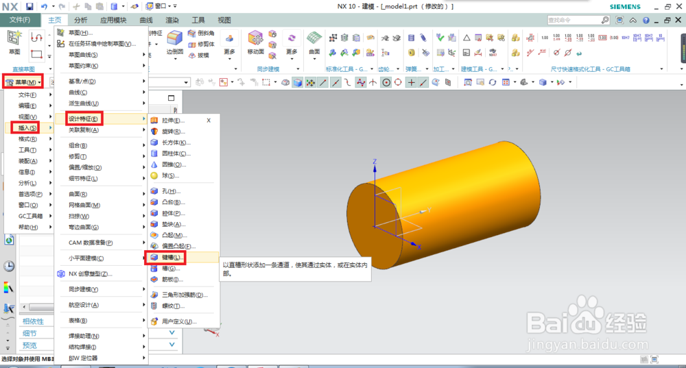The image size is (686, 368).
Task: Choose Dart (三角形加强筋) in the submenu
Action: pyautogui.click(x=185, y=295)
